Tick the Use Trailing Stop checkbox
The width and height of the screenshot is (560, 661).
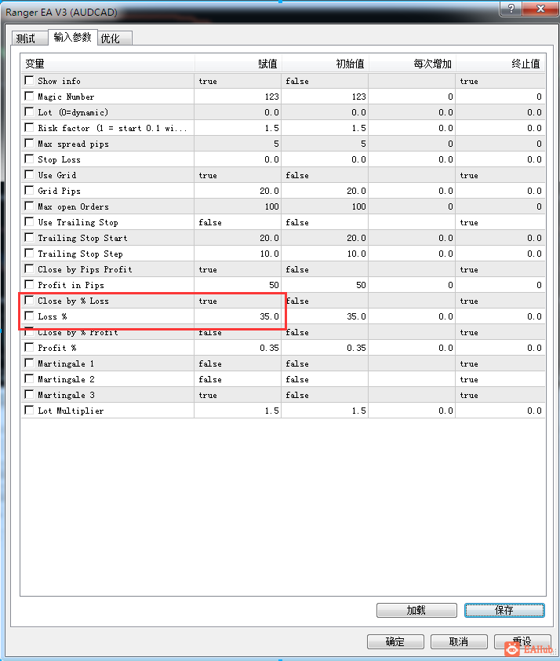click(29, 221)
